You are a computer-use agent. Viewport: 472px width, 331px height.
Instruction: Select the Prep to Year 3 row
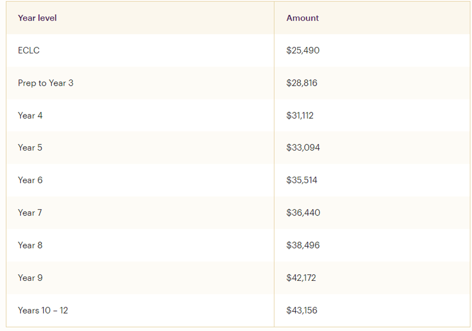(x=45, y=83)
